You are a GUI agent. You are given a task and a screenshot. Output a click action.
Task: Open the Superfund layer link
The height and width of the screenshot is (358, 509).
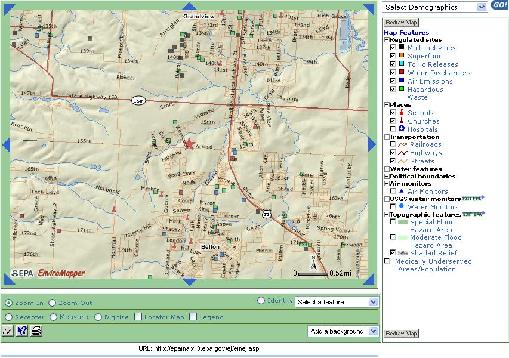(425, 56)
